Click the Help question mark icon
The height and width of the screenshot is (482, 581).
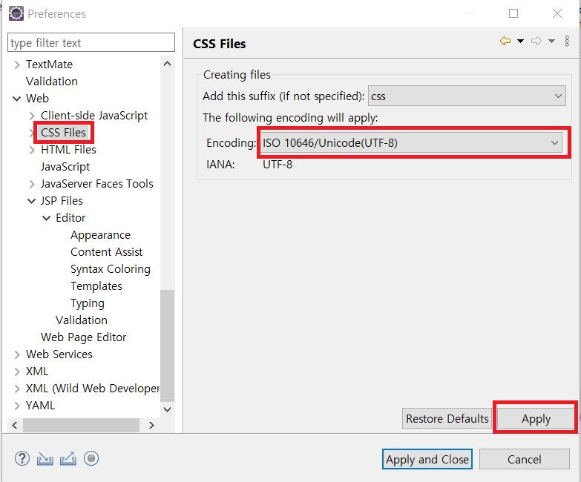coord(22,459)
